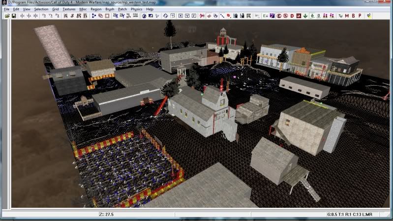The height and width of the screenshot is (221, 393).
Task: Click the red letter M icon
Action: (x=347, y=16)
